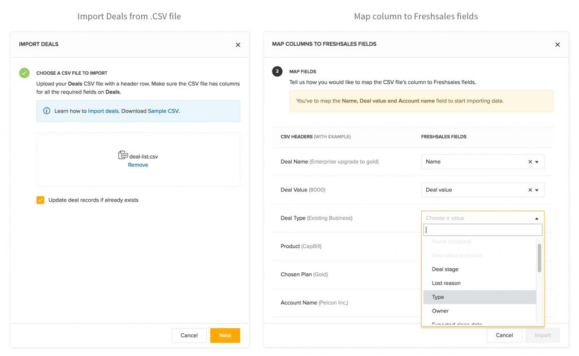This screenshot has width=579, height=356.
Task: Click the Deal value mapped field select box
Action: 483,190
